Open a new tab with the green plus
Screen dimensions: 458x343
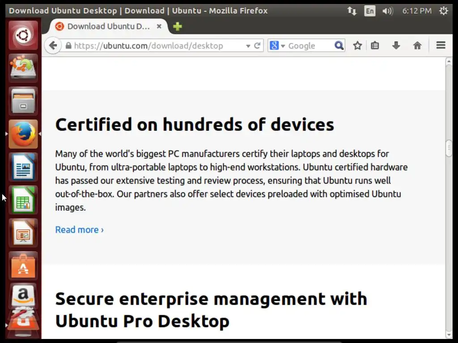(177, 26)
